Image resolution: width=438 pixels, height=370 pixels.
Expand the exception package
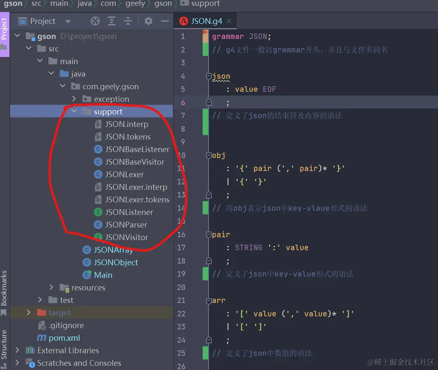tap(74, 98)
